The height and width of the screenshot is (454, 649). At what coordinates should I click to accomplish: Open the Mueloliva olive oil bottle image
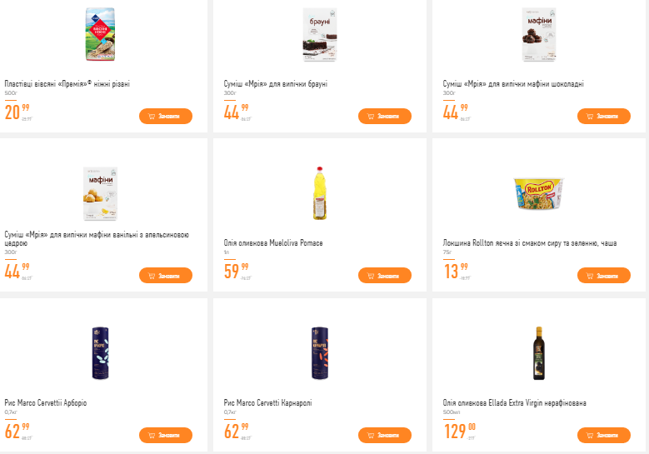point(321,193)
